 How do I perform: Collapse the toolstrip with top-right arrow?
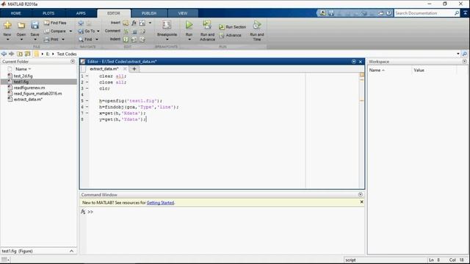tap(465, 13)
